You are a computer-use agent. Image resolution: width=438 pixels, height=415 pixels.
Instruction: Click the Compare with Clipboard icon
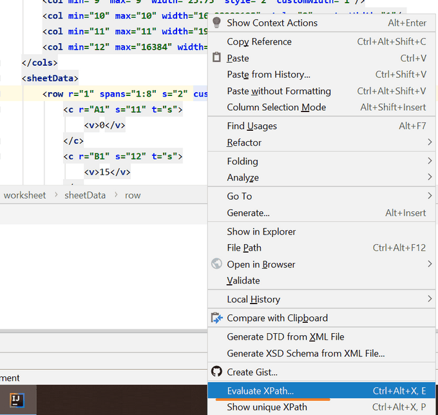(x=216, y=318)
